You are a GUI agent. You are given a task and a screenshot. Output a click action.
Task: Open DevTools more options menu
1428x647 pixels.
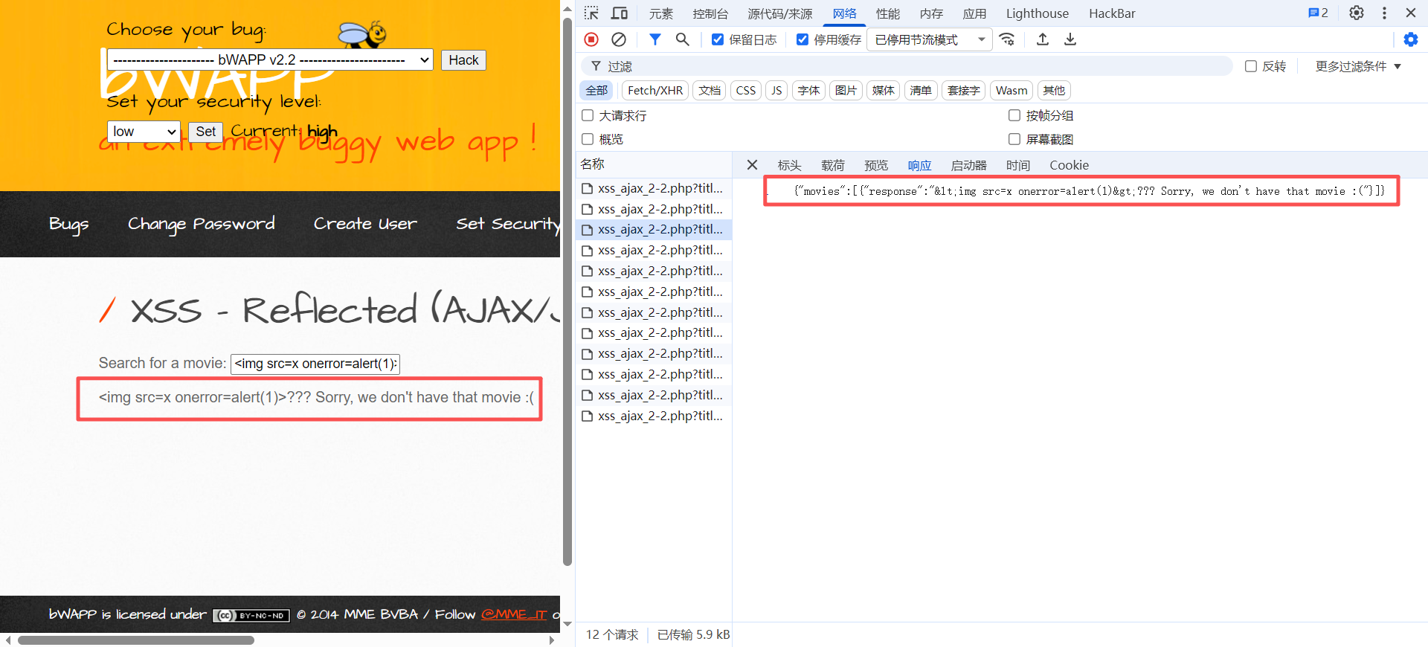coord(1384,13)
